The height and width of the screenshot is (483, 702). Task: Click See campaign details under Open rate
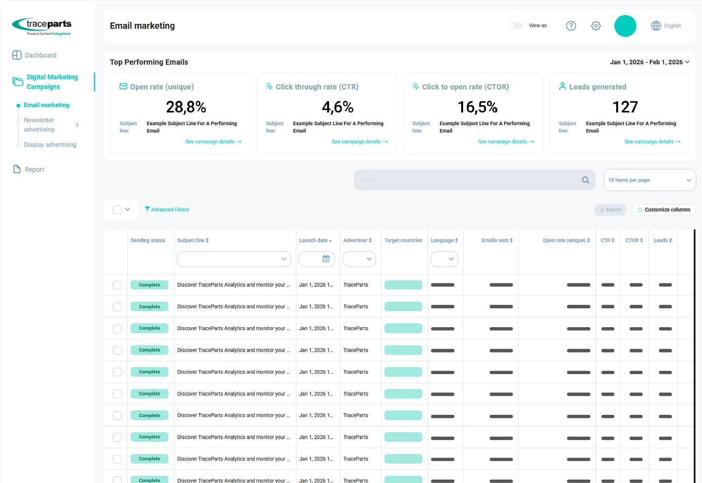click(213, 142)
